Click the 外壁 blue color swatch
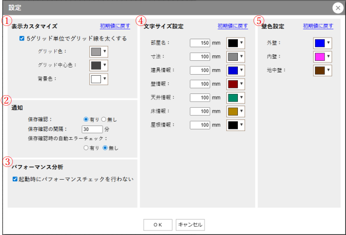346x235 pixels. [319, 43]
